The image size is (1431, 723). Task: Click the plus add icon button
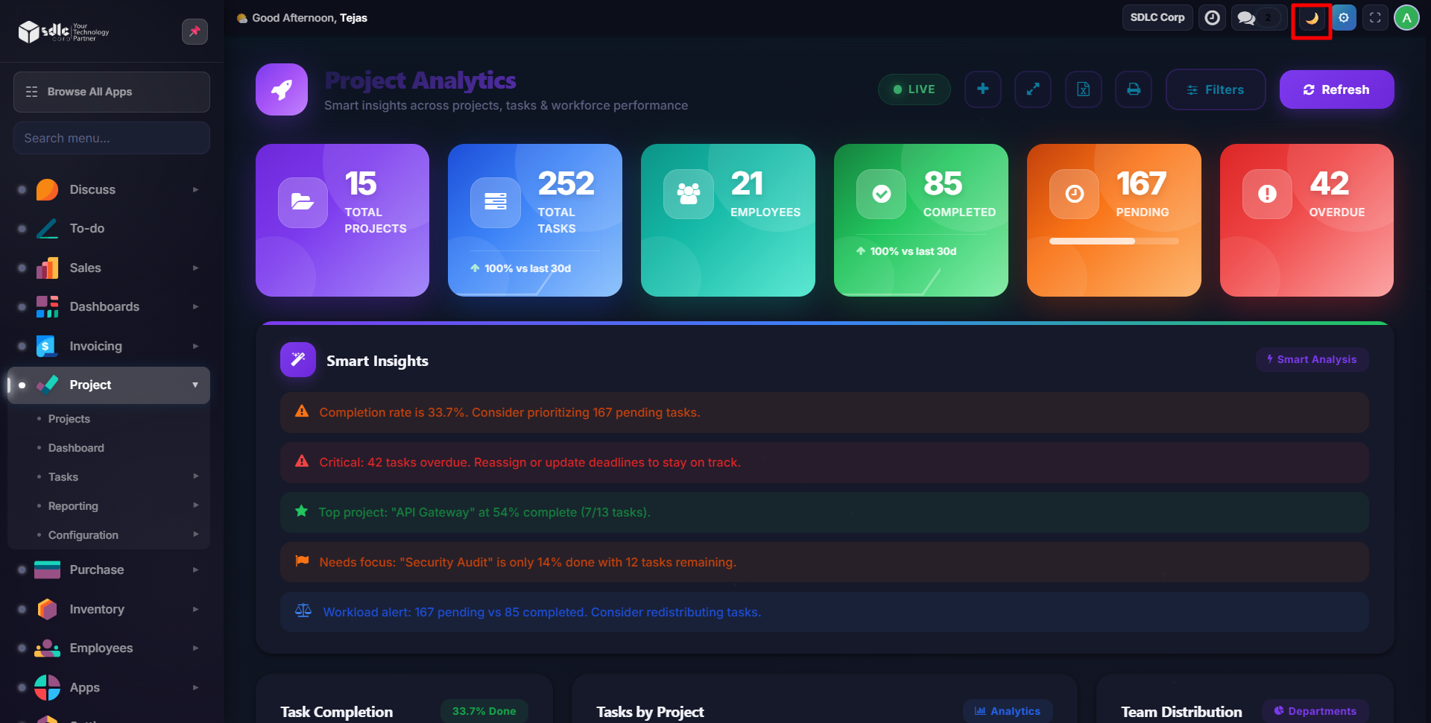tap(982, 89)
